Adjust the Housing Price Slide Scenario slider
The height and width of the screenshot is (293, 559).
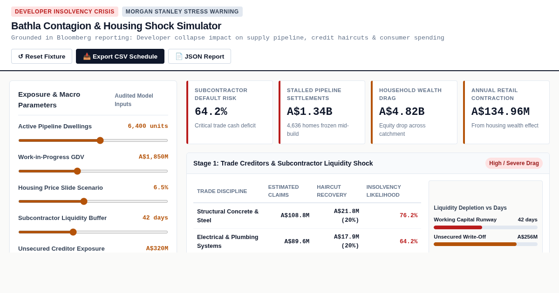tap(93, 201)
